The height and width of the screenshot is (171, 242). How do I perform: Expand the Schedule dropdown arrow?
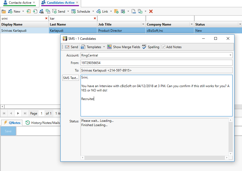[93, 11]
